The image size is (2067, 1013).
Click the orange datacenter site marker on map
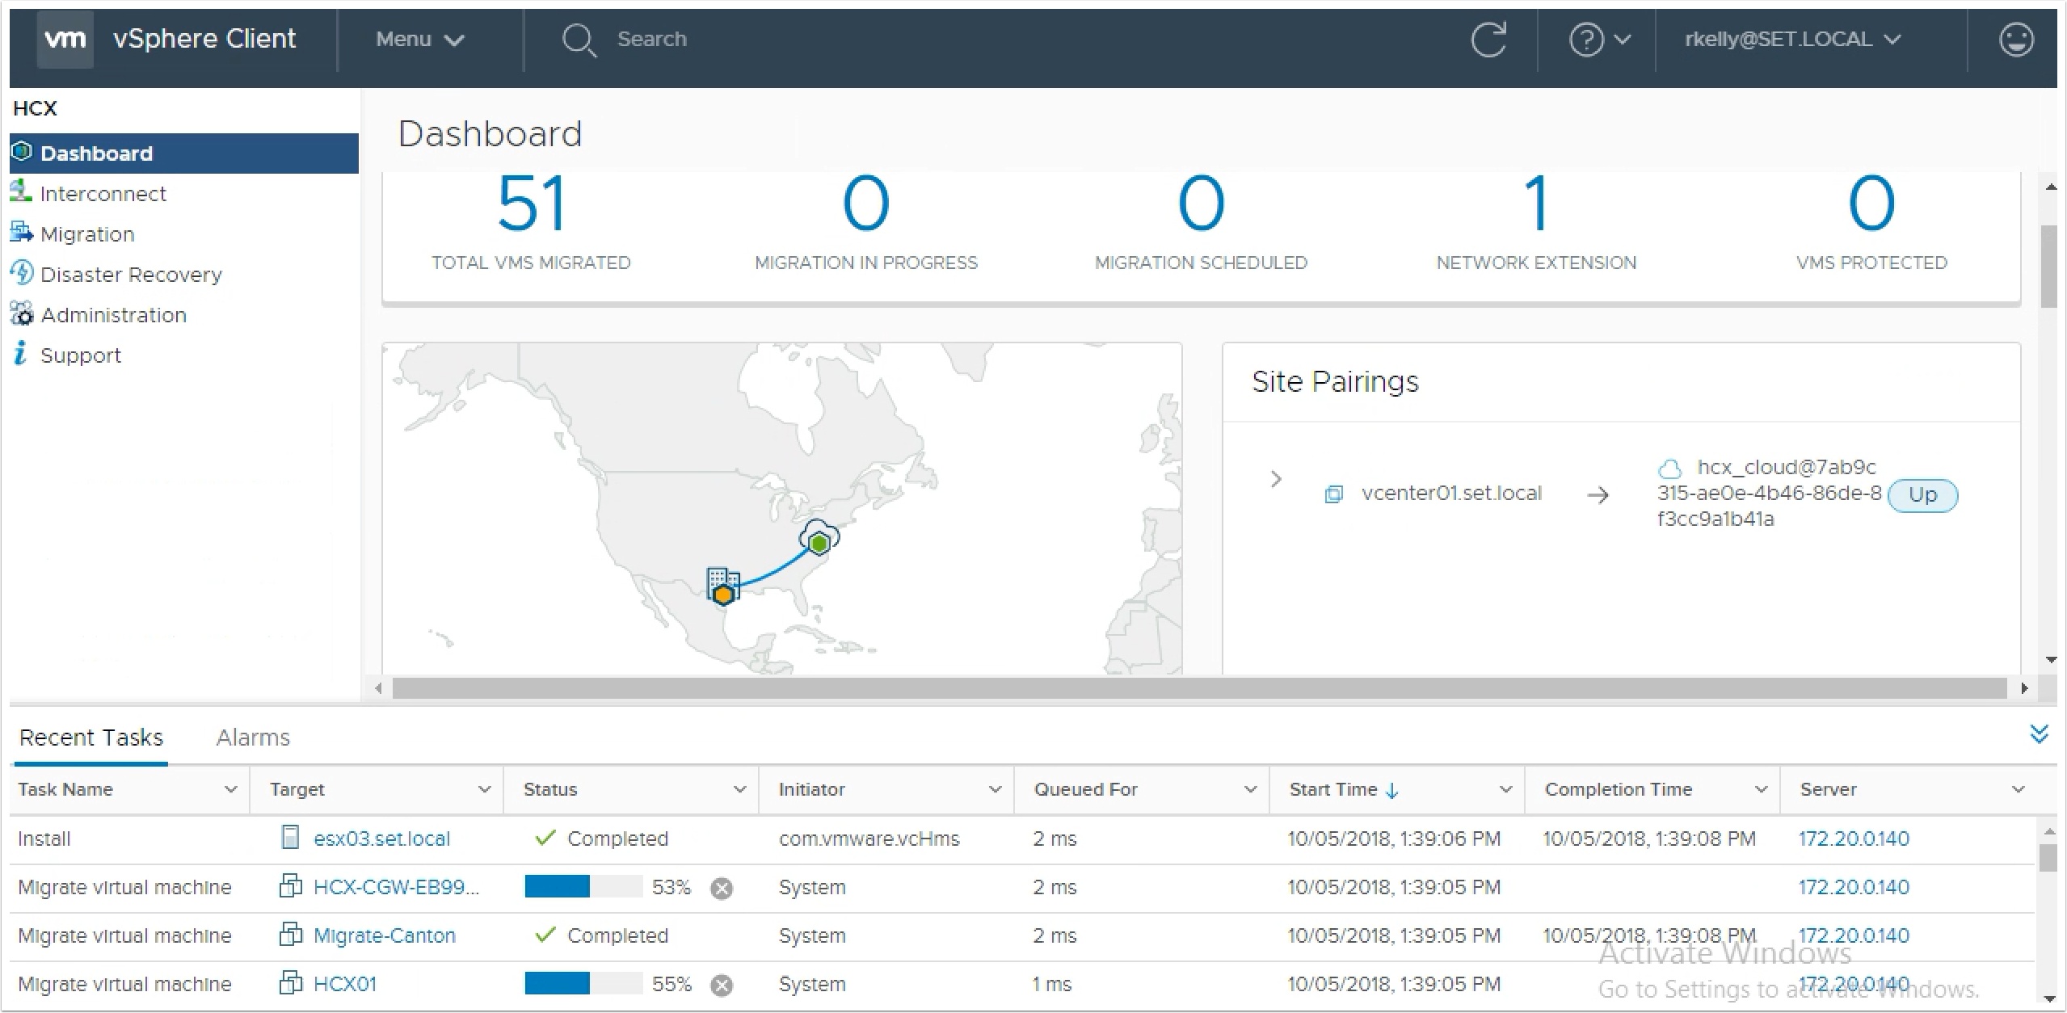click(723, 586)
